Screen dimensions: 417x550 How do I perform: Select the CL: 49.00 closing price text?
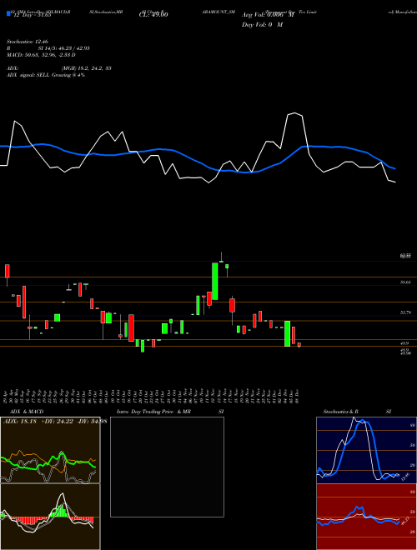153,14
